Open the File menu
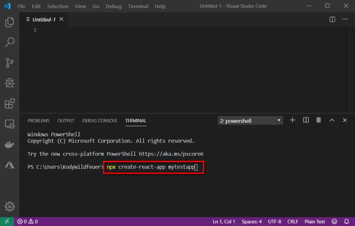The height and width of the screenshot is (226, 355). (21, 6)
